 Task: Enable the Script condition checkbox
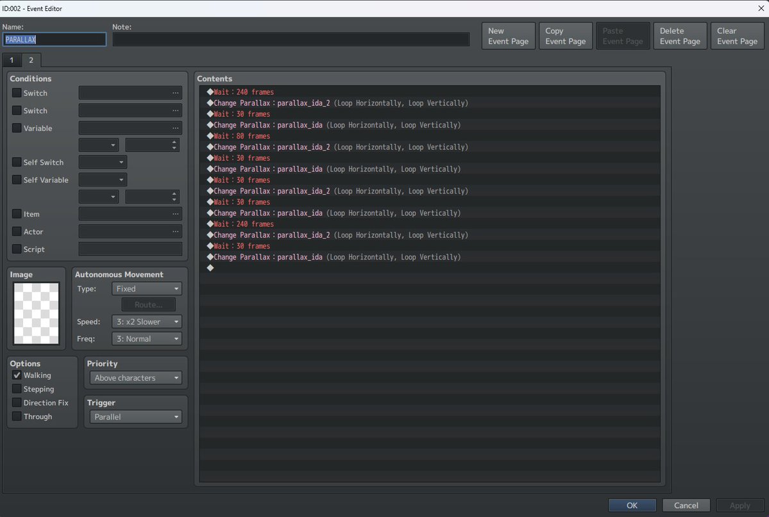17,249
